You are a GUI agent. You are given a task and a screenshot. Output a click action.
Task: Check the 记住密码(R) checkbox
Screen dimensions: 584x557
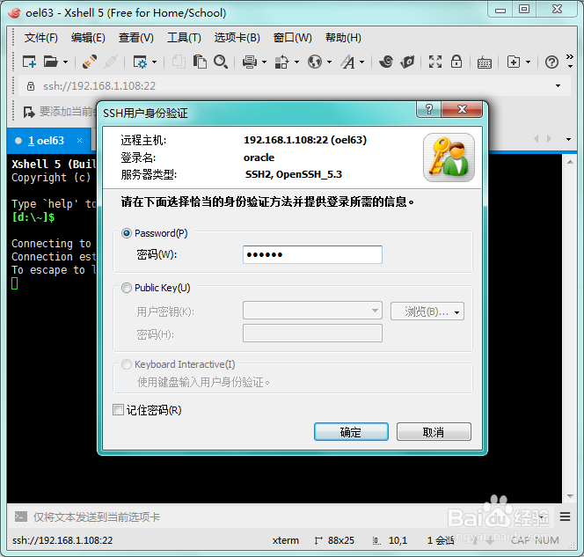119,410
